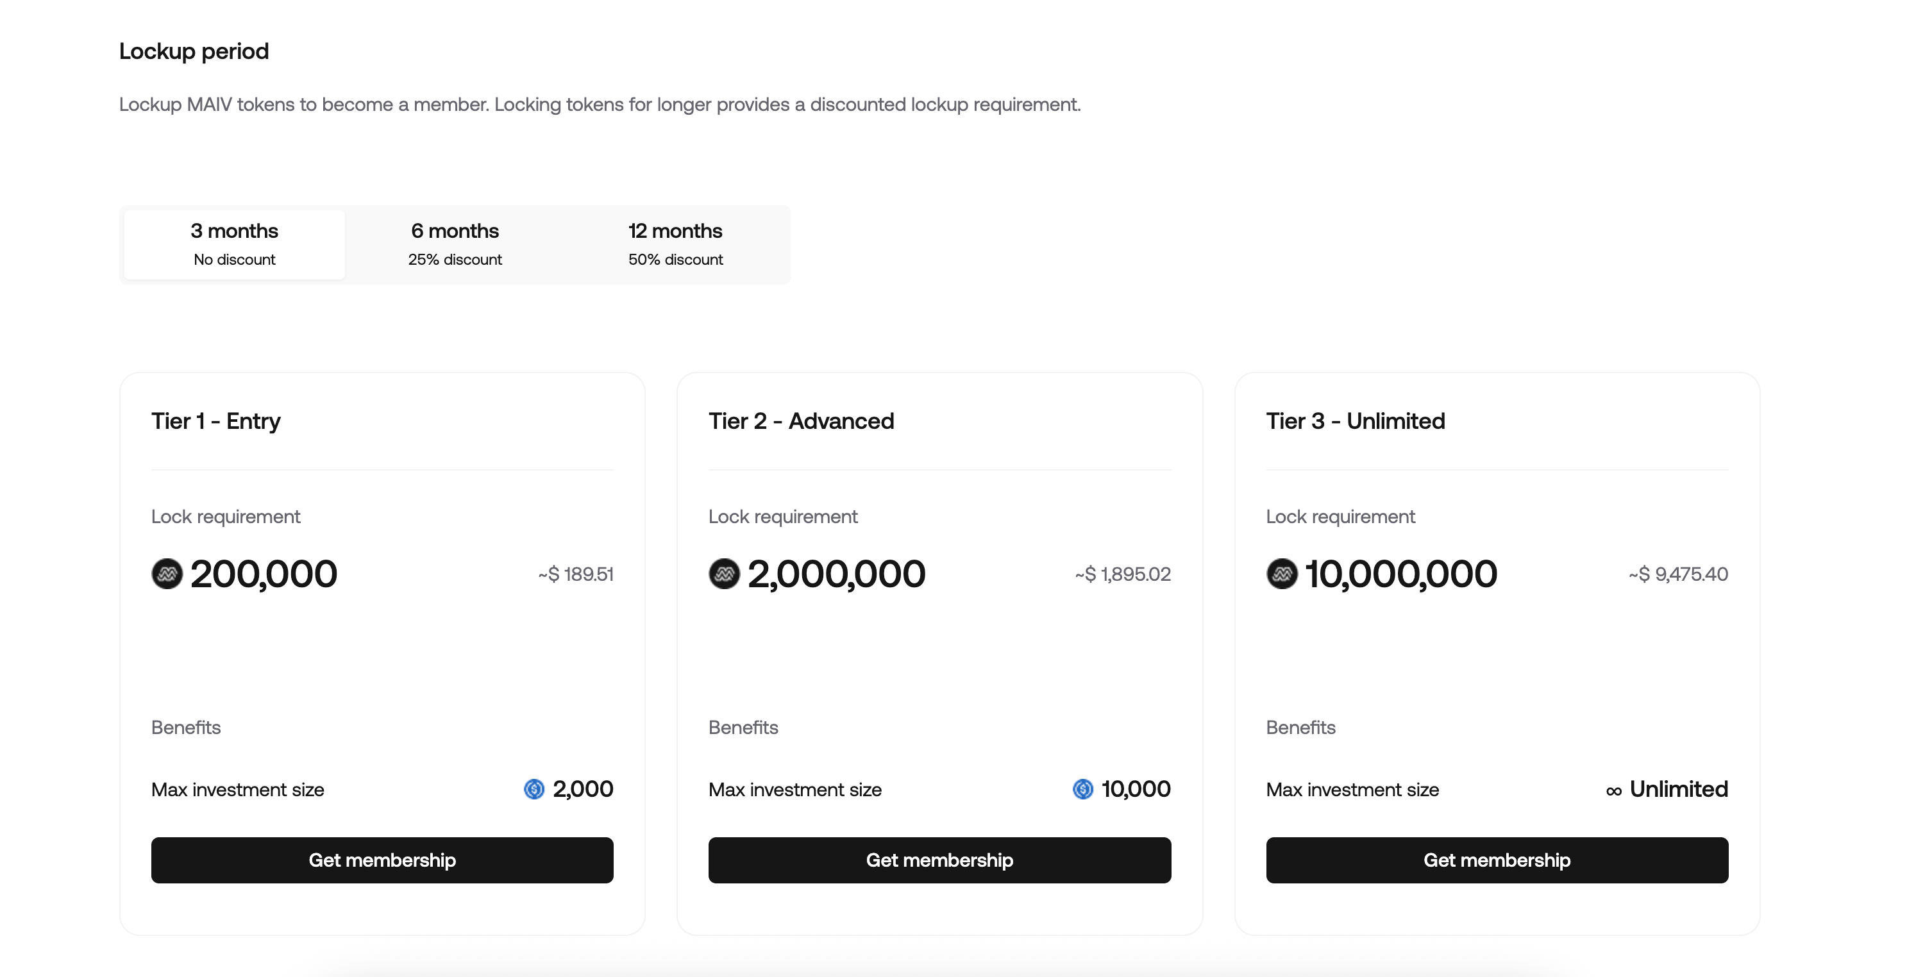Click the Tier 3 - Unlimited heading
The image size is (1916, 977).
click(x=1355, y=421)
